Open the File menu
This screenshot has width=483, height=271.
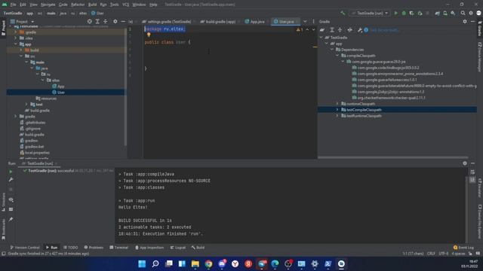click(14, 5)
